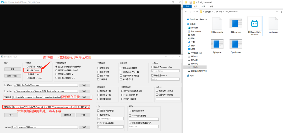Switch to the 共享 ribbon tab
The image size is (283, 133).
203,7
